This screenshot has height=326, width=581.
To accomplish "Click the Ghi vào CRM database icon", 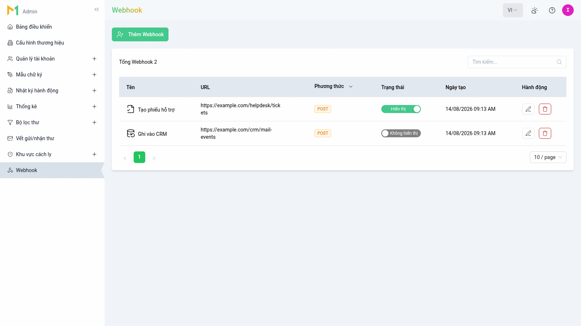I will pyautogui.click(x=131, y=133).
